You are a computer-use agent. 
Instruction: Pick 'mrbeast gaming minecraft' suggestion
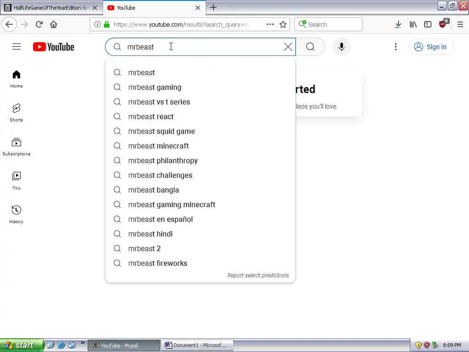201,204
